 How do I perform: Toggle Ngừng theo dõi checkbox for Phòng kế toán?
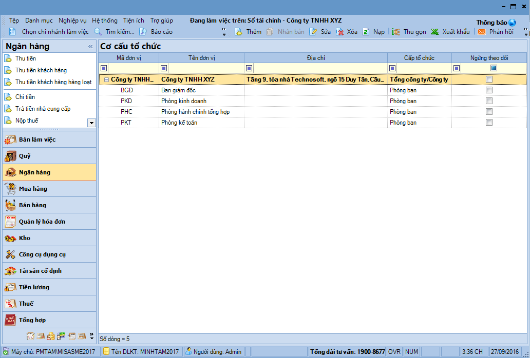click(x=489, y=123)
